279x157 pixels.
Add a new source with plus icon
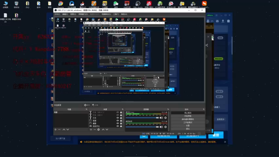pyautogui.click(x=91, y=129)
